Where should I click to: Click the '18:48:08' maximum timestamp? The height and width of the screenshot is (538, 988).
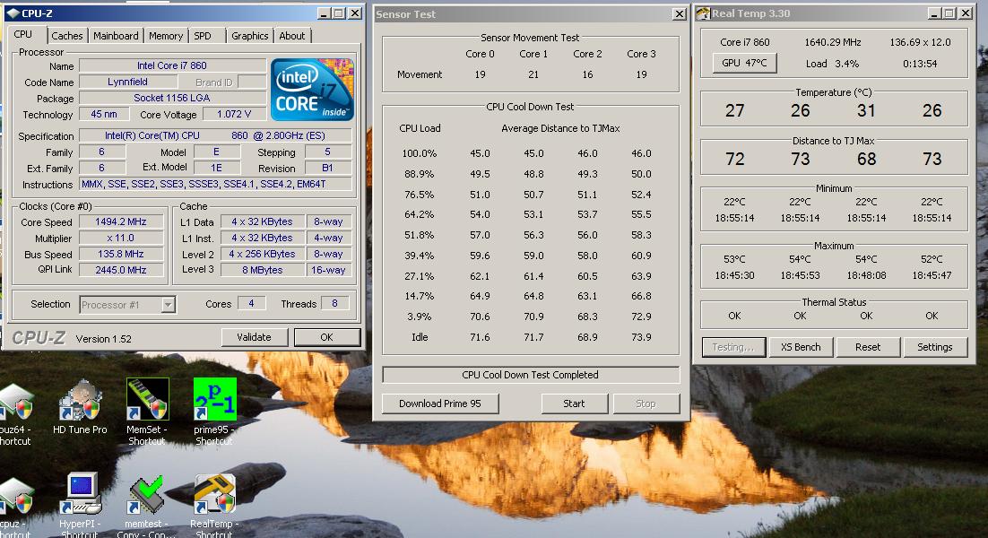coord(866,275)
